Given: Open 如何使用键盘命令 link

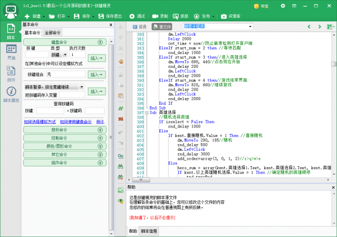Looking at the screenshot, I should pyautogui.click(x=76, y=122).
